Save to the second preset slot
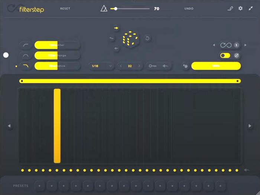 pos(52,186)
